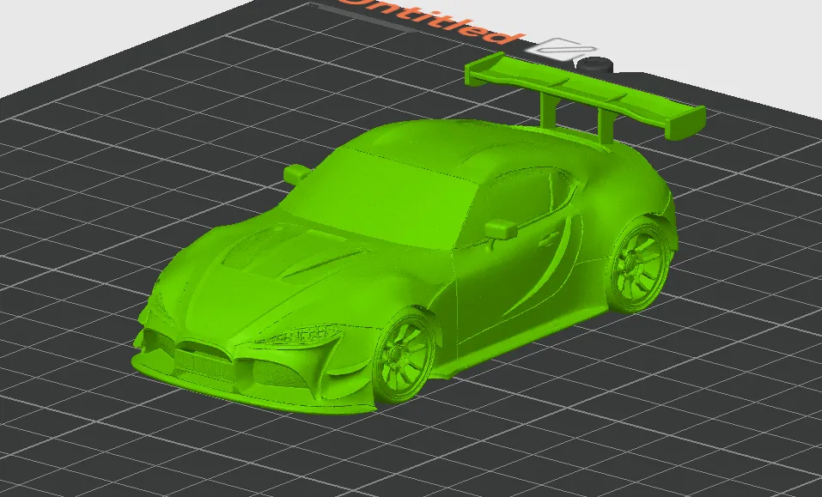Screen dimensions: 822x497
Task: Select the front left wheel of the car
Action: pyautogui.click(x=399, y=352)
